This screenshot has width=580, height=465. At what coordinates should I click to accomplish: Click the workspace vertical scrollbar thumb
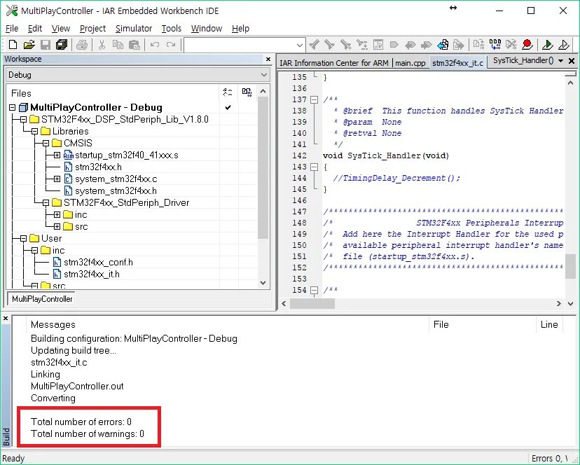(x=263, y=168)
